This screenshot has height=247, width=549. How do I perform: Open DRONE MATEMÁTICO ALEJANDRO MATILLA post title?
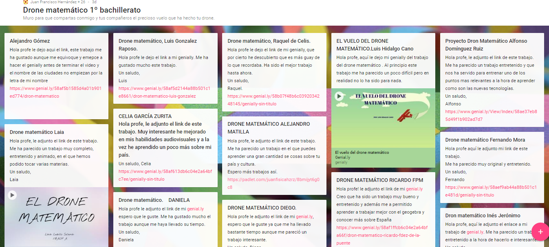pos(269,128)
